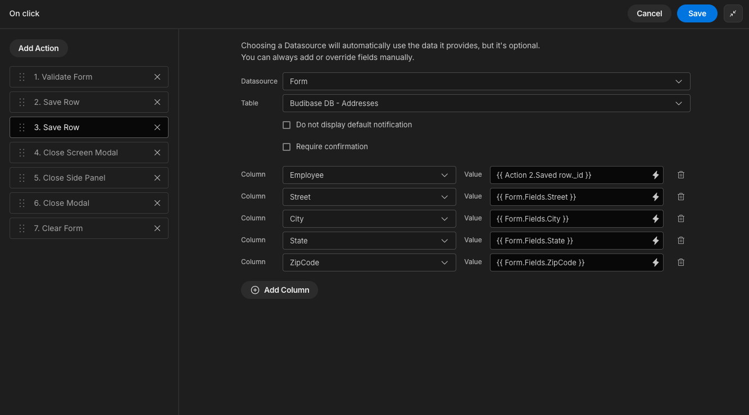This screenshot has width=749, height=415.
Task: Open the State column dropdown
Action: pos(369,241)
